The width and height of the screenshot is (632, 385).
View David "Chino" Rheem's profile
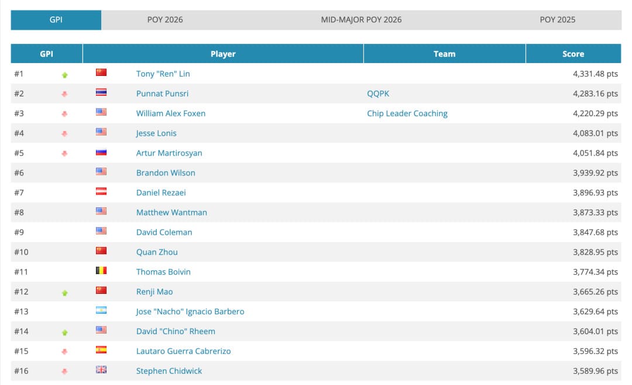tap(176, 331)
